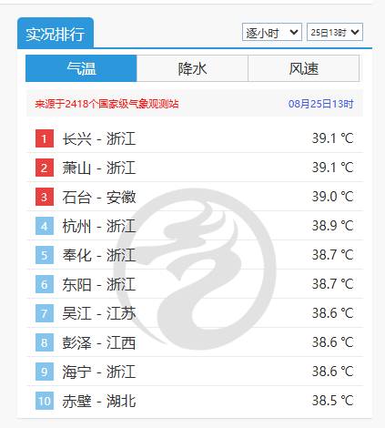Click the 08月25日13时 timestamp text
385x428 pixels.
(x=321, y=104)
